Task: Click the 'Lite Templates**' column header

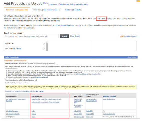Action: click(12, 96)
